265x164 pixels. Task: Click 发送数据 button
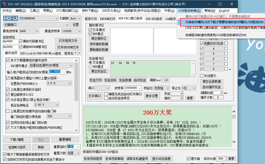click(x=125, y=80)
